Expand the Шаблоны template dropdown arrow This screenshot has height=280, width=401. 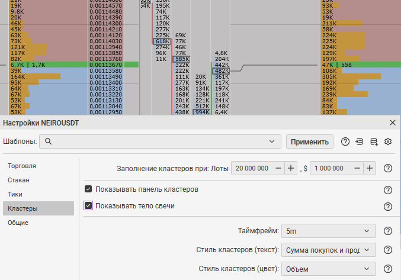(272, 141)
